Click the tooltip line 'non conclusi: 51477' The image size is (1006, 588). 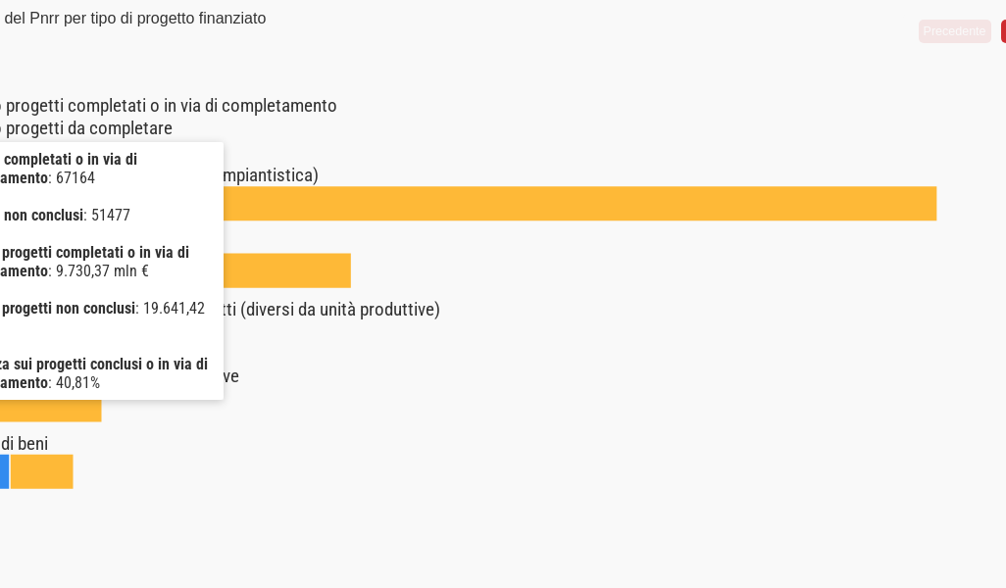[67, 216]
